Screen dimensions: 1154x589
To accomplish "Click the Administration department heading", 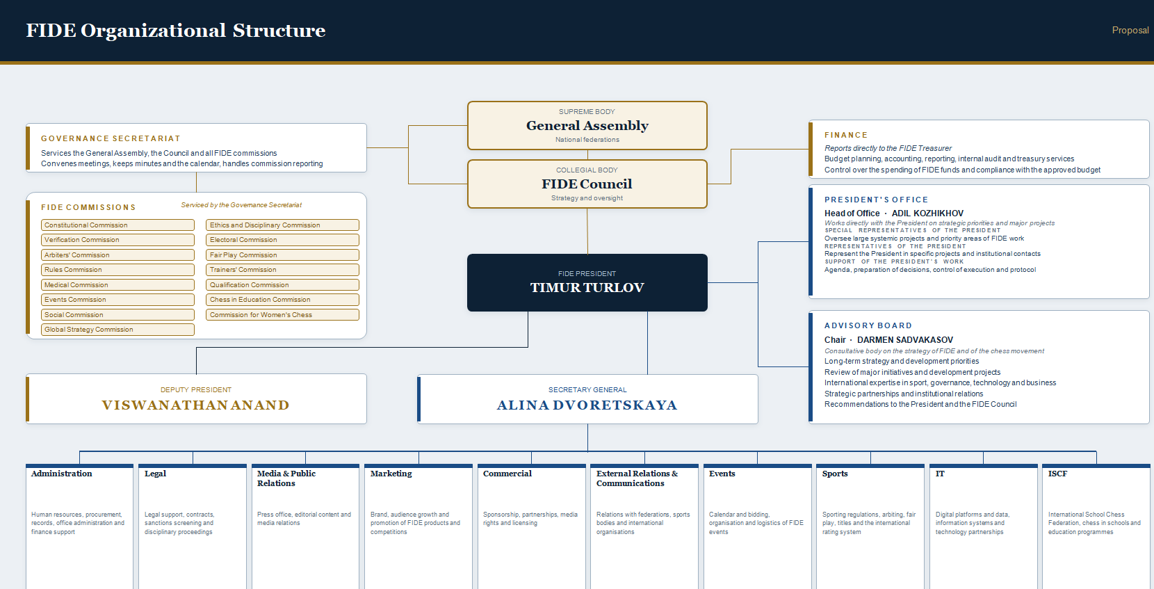I will pyautogui.click(x=62, y=474).
